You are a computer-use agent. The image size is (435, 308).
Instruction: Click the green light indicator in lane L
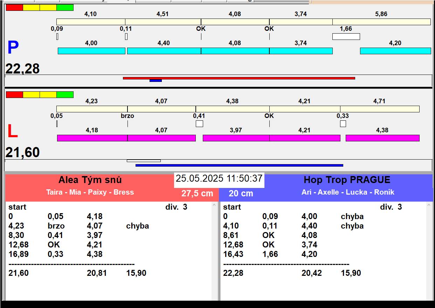[65, 94]
